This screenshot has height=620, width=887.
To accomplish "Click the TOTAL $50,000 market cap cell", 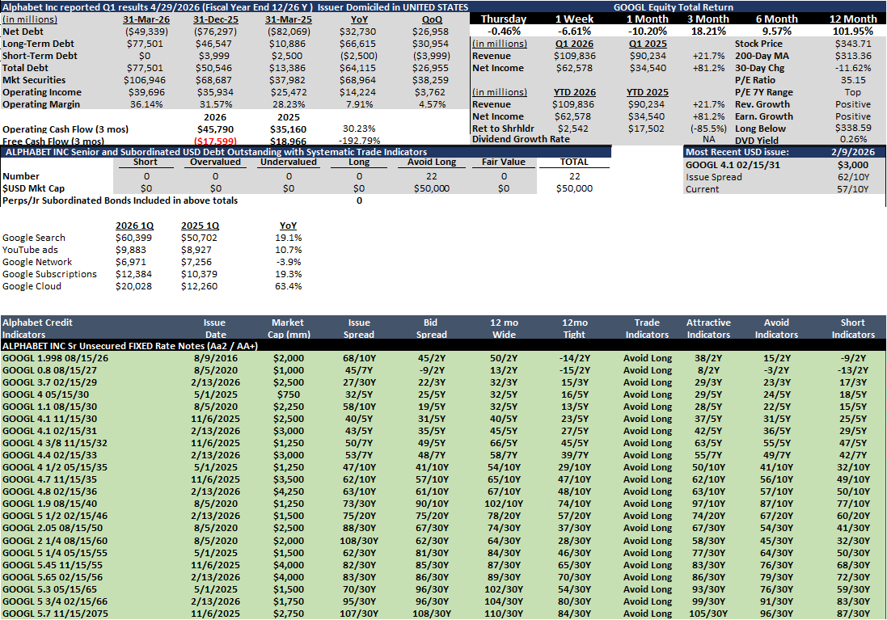I will coord(574,188).
